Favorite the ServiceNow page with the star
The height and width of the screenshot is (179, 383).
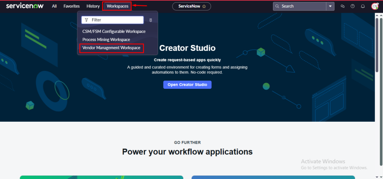tap(204, 6)
